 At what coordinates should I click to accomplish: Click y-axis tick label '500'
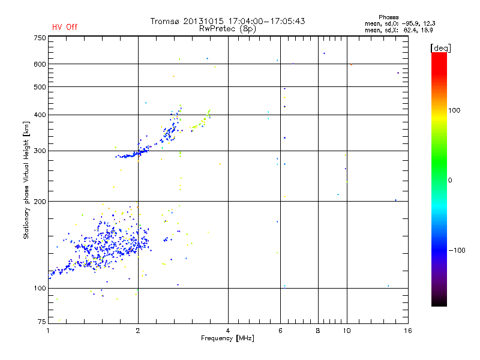coord(40,87)
